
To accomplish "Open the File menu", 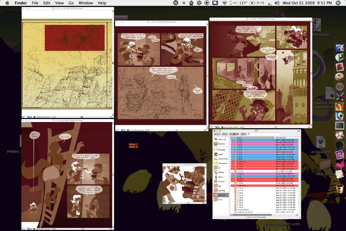I will pos(35,3).
